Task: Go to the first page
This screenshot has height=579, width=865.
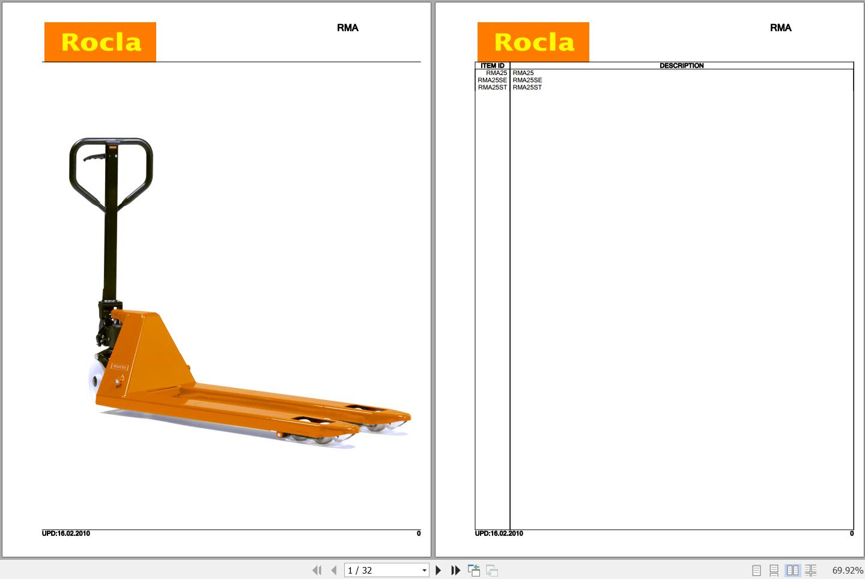Action: pos(317,570)
